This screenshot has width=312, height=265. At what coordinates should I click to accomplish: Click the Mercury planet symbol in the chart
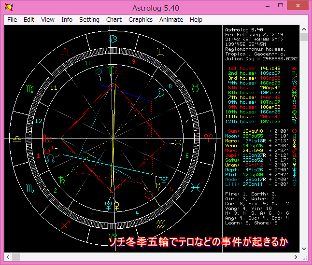(158, 187)
